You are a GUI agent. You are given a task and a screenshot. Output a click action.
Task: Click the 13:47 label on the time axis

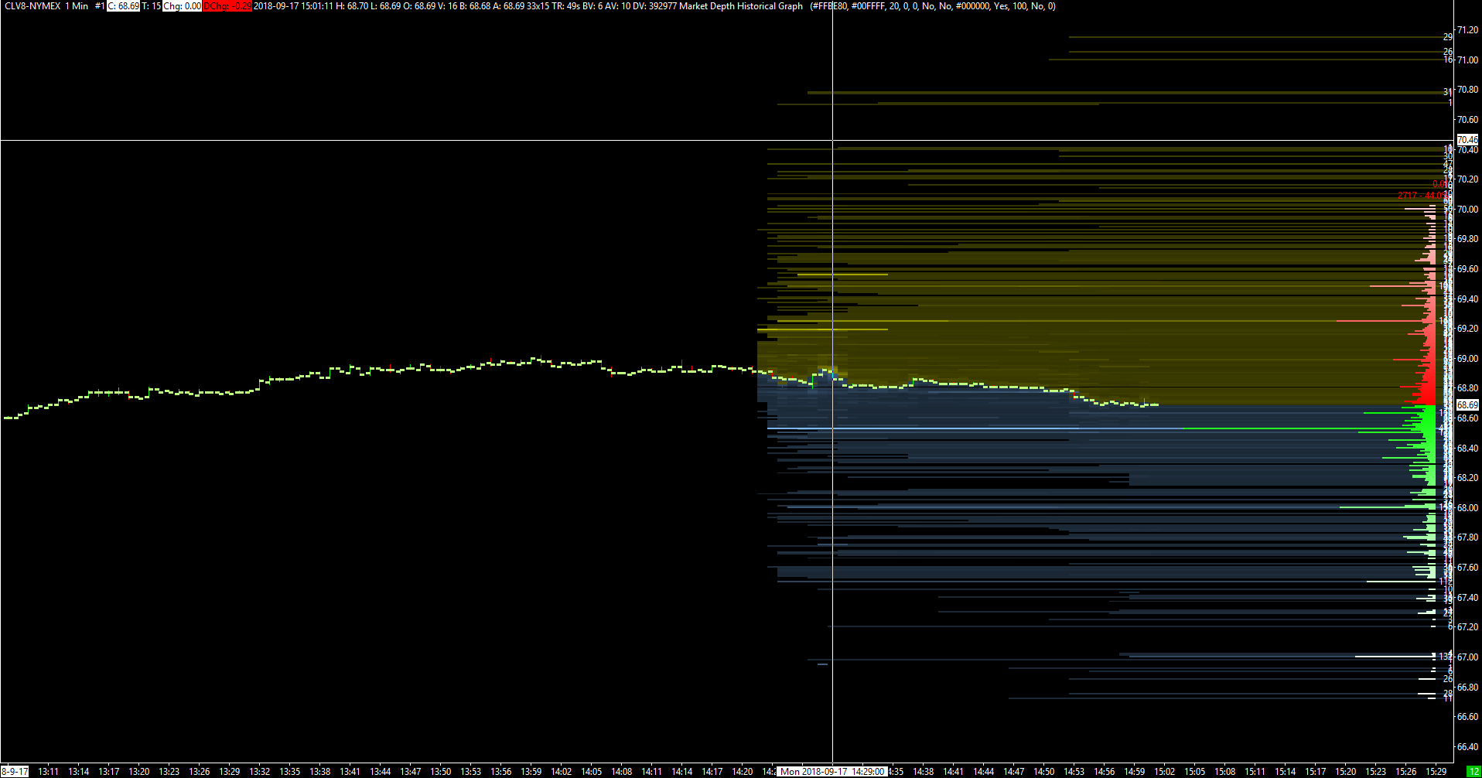click(410, 772)
